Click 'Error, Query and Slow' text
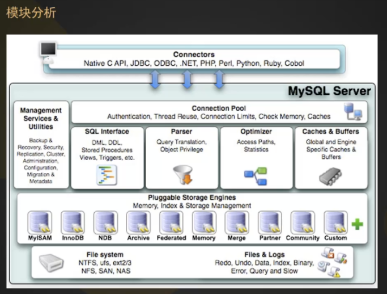 265,271
